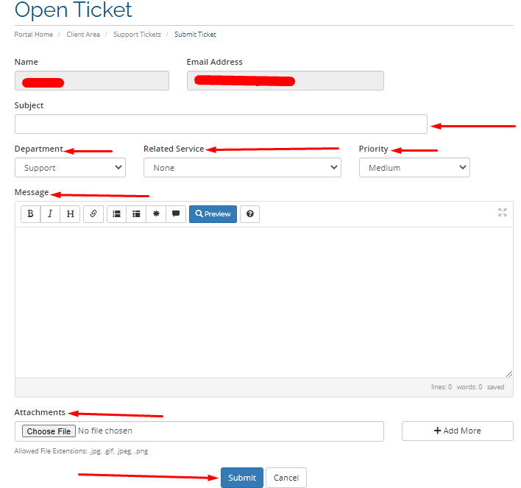This screenshot has height=488, width=521.
Task: Click the 'saved' status text
Action: (x=495, y=387)
